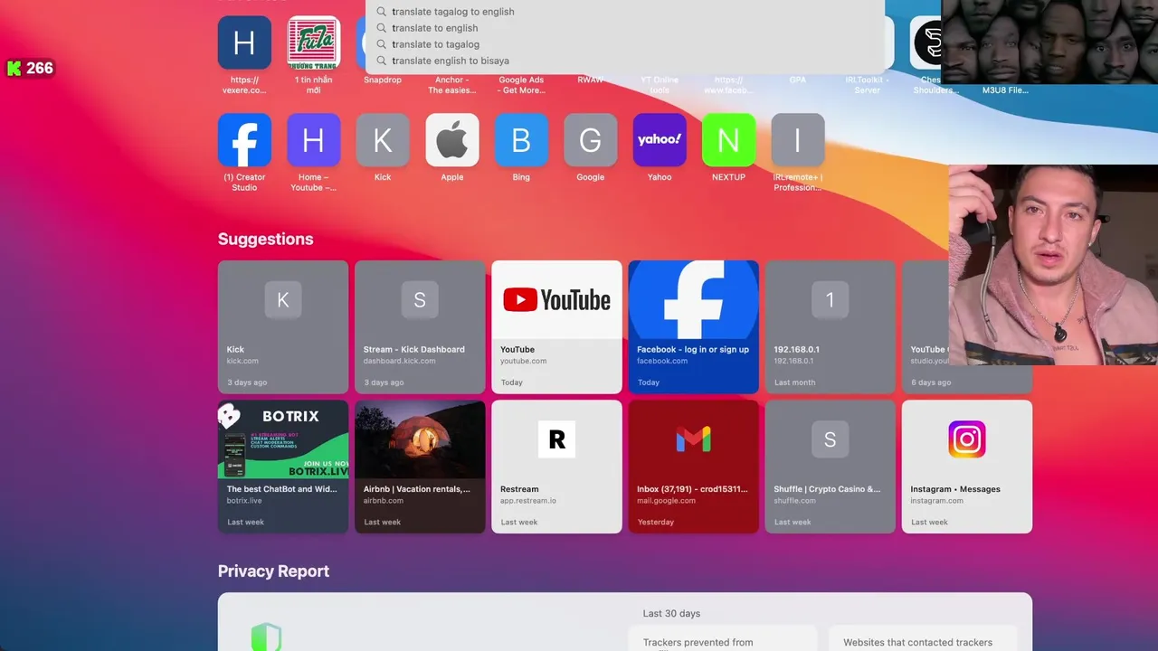Open the Yahoo favorite icon
The width and height of the screenshot is (1158, 651).
click(660, 140)
